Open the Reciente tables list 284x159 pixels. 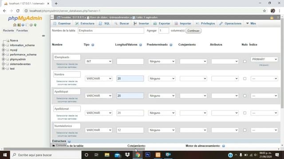point(8,30)
